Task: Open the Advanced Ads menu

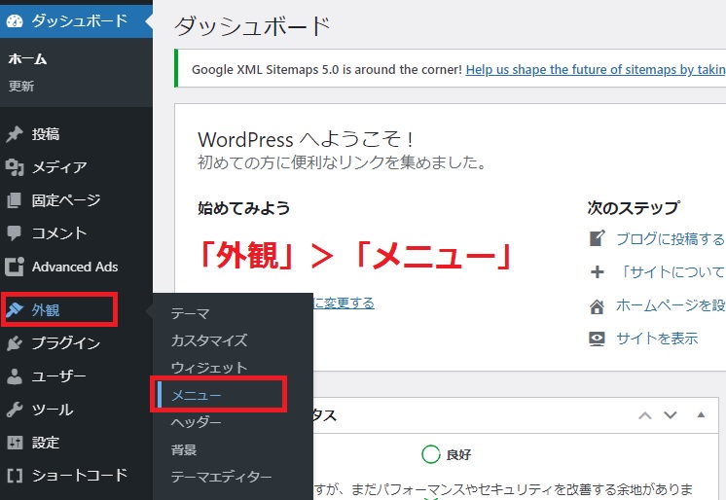Action: pos(77,267)
